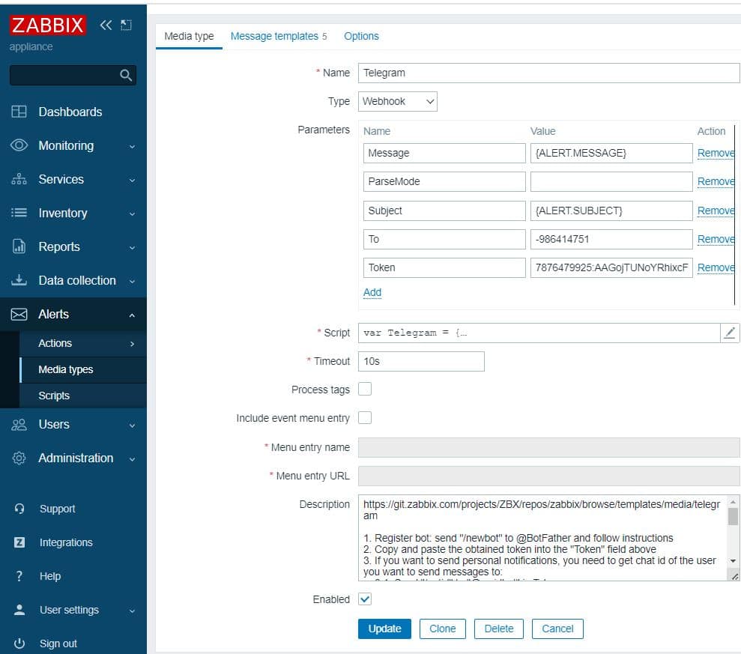Screen dimensions: 741x654
Task: Check Include event menu entry box
Action: [x=365, y=418]
